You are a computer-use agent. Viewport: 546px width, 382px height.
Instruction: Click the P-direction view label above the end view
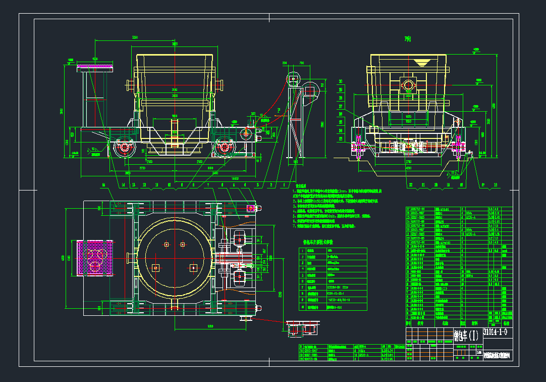[408, 38]
